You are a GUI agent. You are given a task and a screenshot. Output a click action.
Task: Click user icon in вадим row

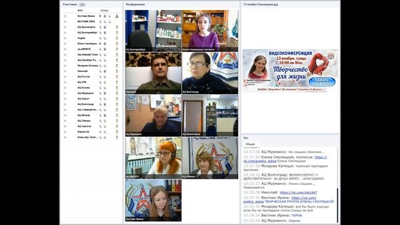point(117,38)
